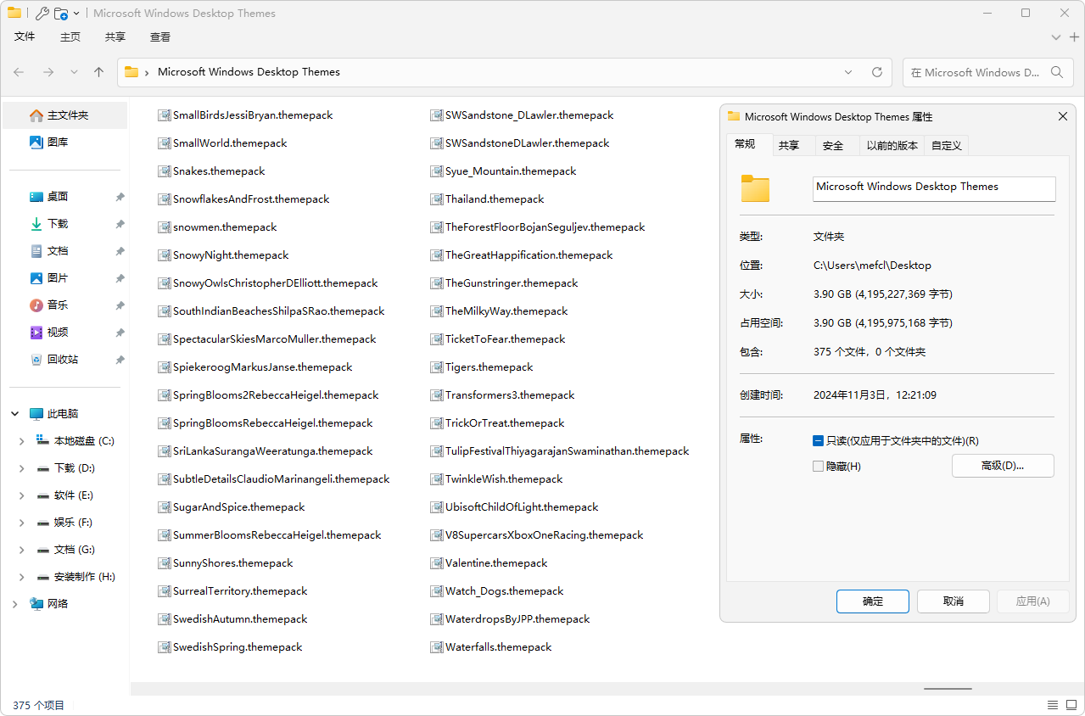This screenshot has width=1085, height=716.
Task: Open quick access toolbar customize dropdown
Action: (76, 14)
